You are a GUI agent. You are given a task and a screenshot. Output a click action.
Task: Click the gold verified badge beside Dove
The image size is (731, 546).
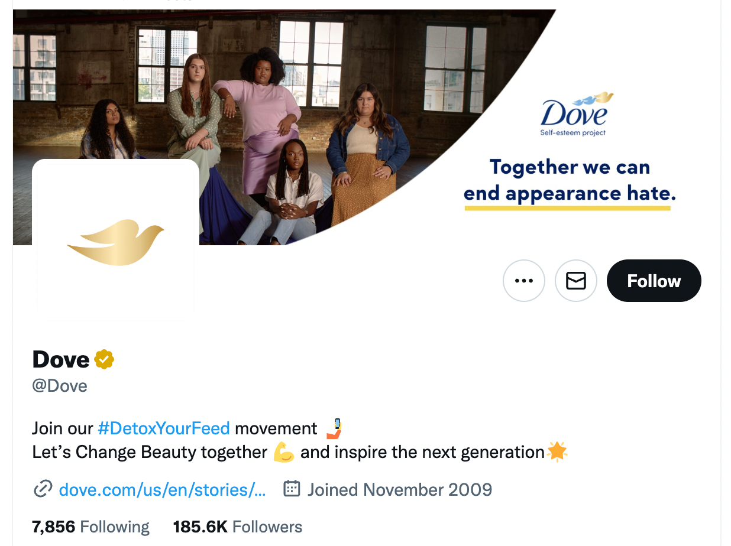coord(104,359)
